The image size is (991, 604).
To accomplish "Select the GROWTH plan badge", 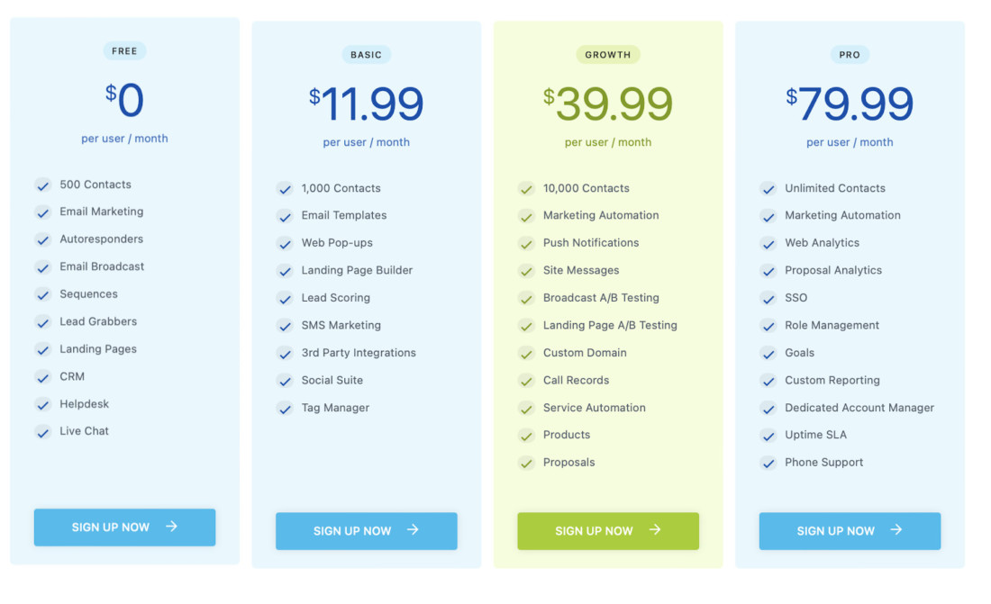I will coord(608,54).
